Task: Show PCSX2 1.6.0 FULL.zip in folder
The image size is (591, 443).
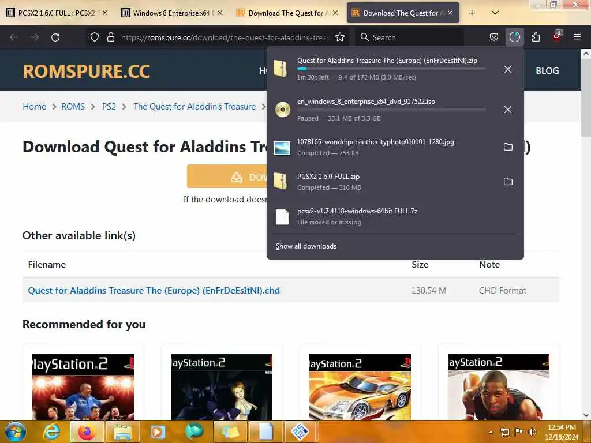Action: (508, 182)
